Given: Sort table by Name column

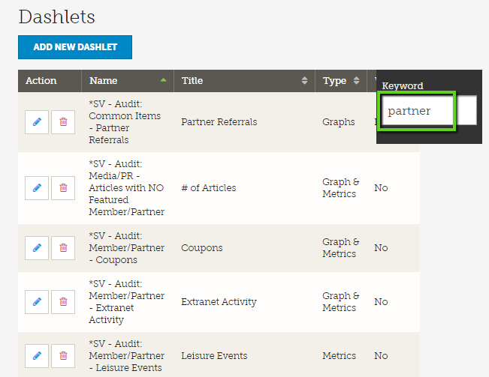Looking at the screenshot, I should click(128, 81).
